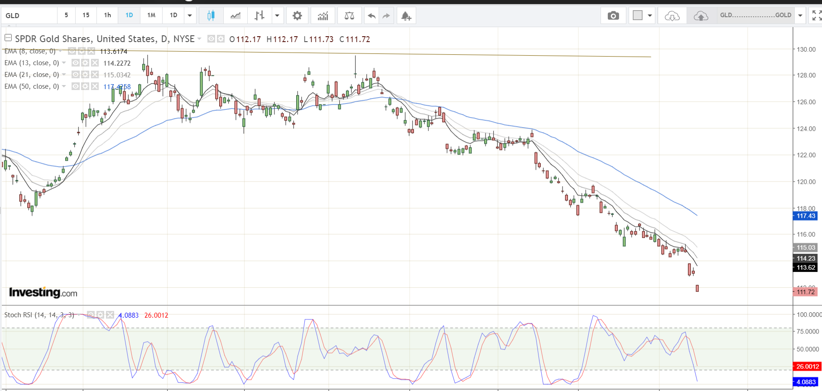The image size is (822, 391).
Task: Open settings for EMA 8 indicator
Action: click(82, 51)
